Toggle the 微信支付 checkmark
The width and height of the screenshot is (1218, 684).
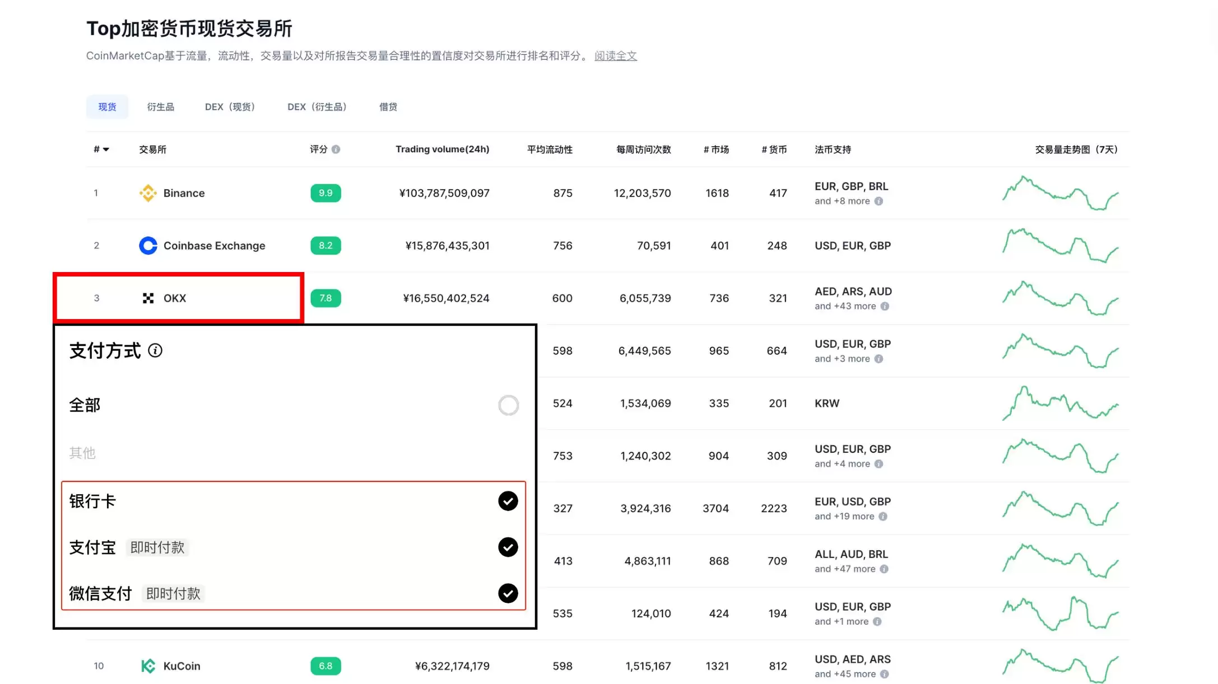(508, 593)
